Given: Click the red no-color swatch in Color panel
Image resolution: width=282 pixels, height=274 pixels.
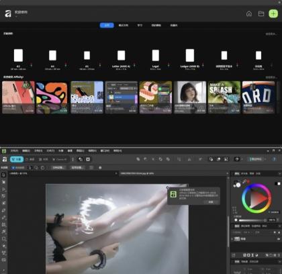Looking at the screenshot, I should click(248, 181).
